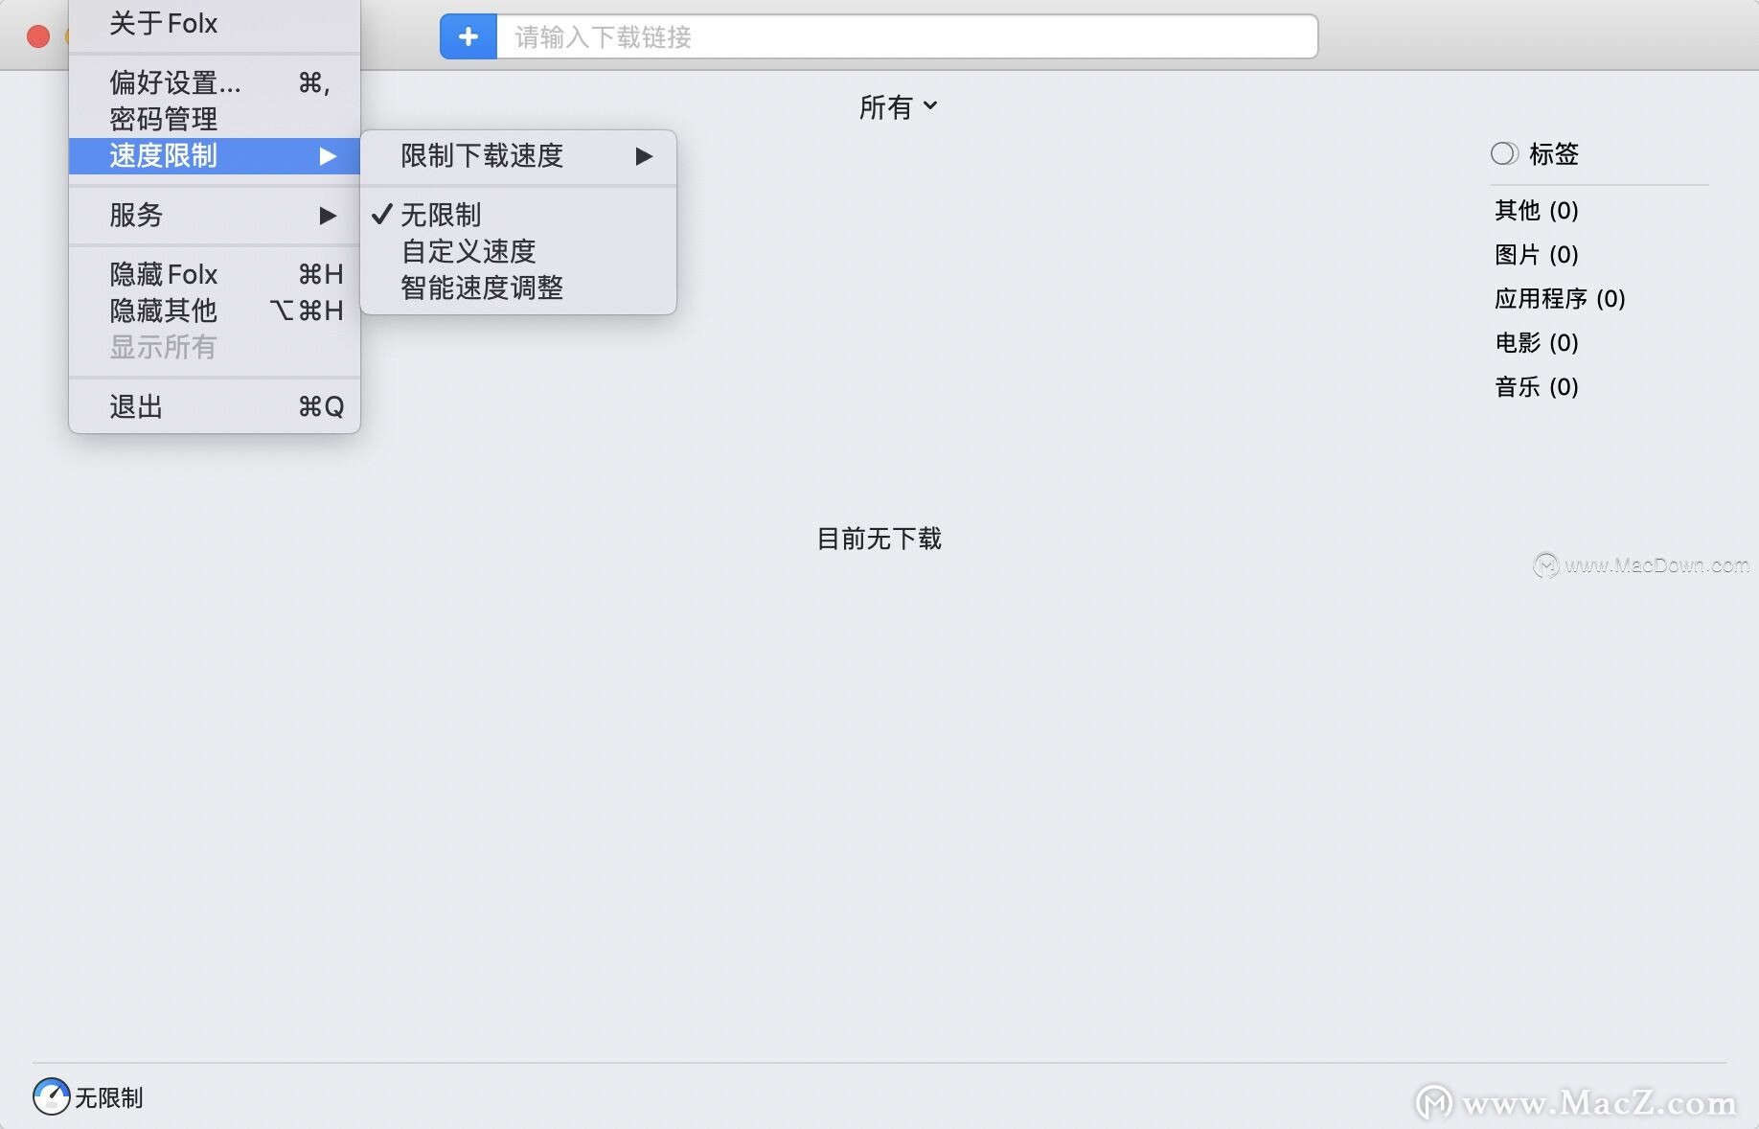Select 隐藏其他 menu item
1759x1129 pixels.
coord(163,311)
